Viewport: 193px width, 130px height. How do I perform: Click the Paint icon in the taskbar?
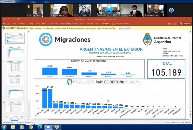[x=57, y=127]
